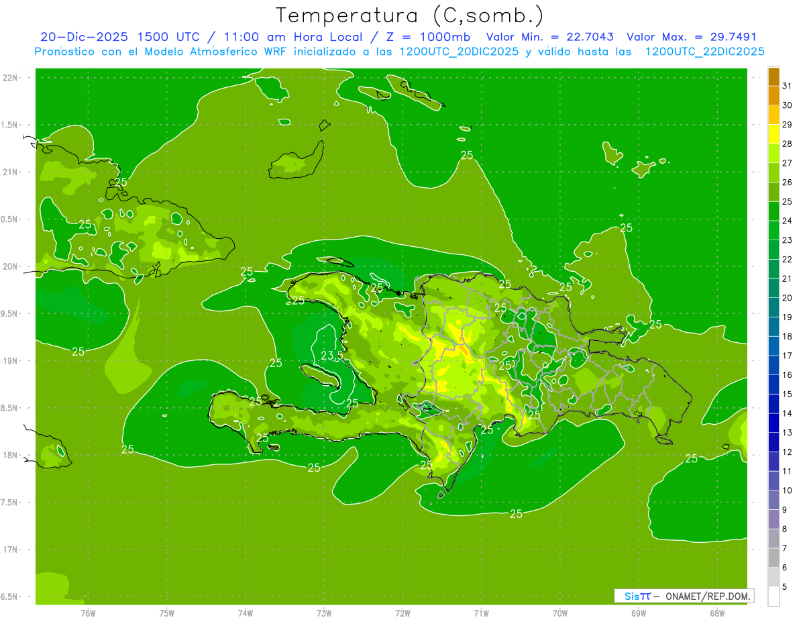Click the '21N' latitude label
Screen dimensions: 805x622
pos(10,172)
